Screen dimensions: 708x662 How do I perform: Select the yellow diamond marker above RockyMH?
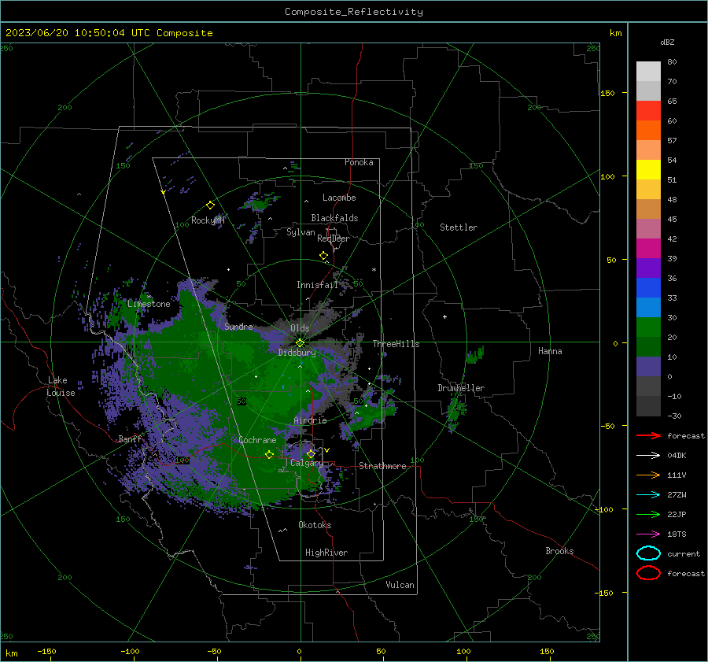(x=210, y=205)
